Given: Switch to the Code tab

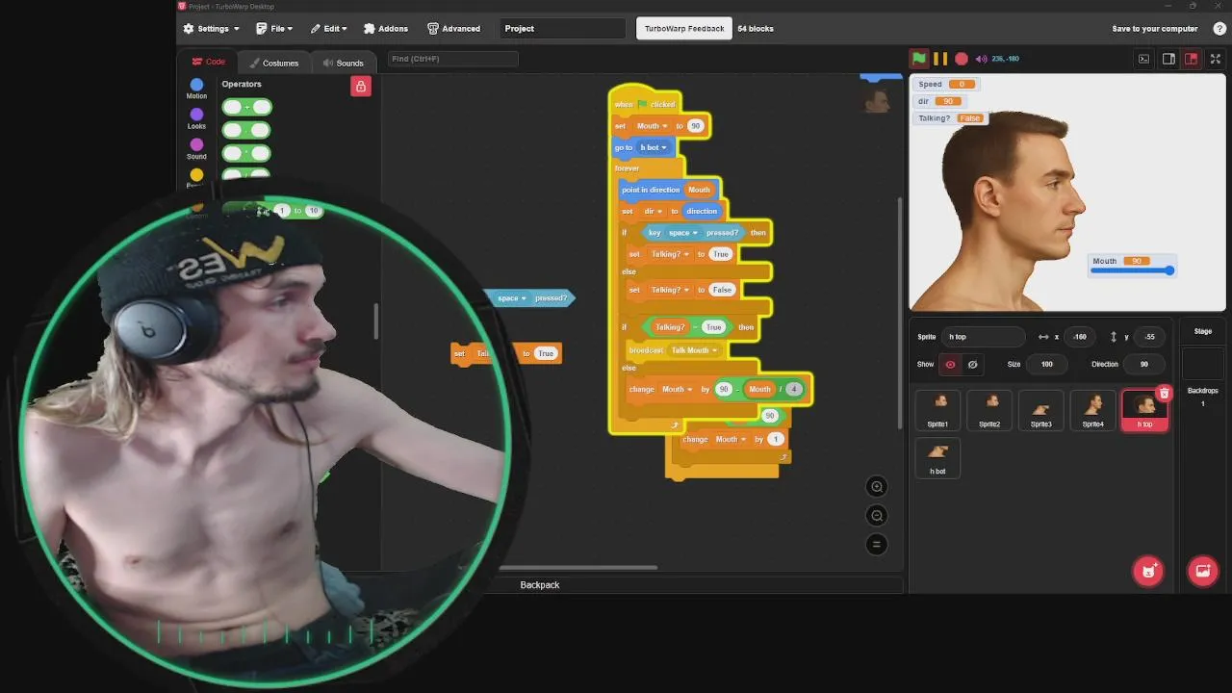Looking at the screenshot, I should [208, 62].
